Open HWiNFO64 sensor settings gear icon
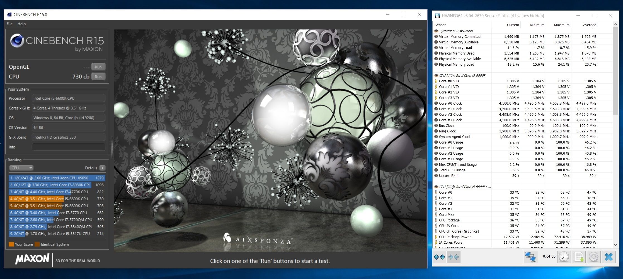This screenshot has height=279, width=623. click(594, 257)
